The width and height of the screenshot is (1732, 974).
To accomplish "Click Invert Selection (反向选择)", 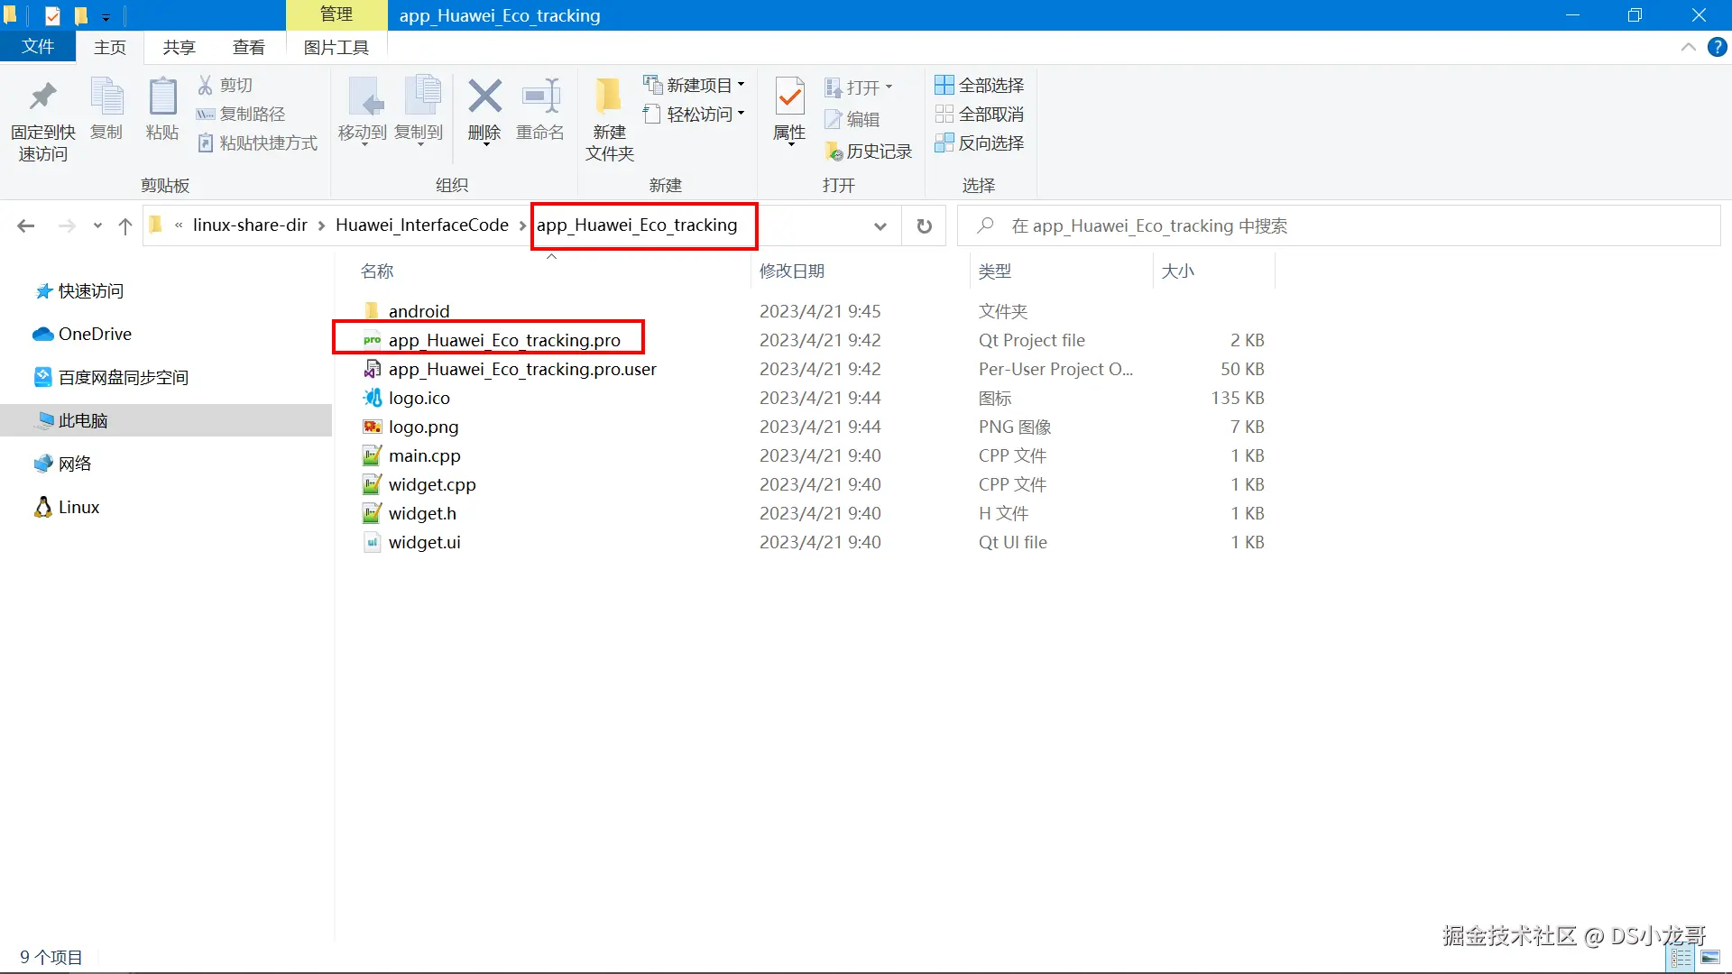I will coord(980,142).
